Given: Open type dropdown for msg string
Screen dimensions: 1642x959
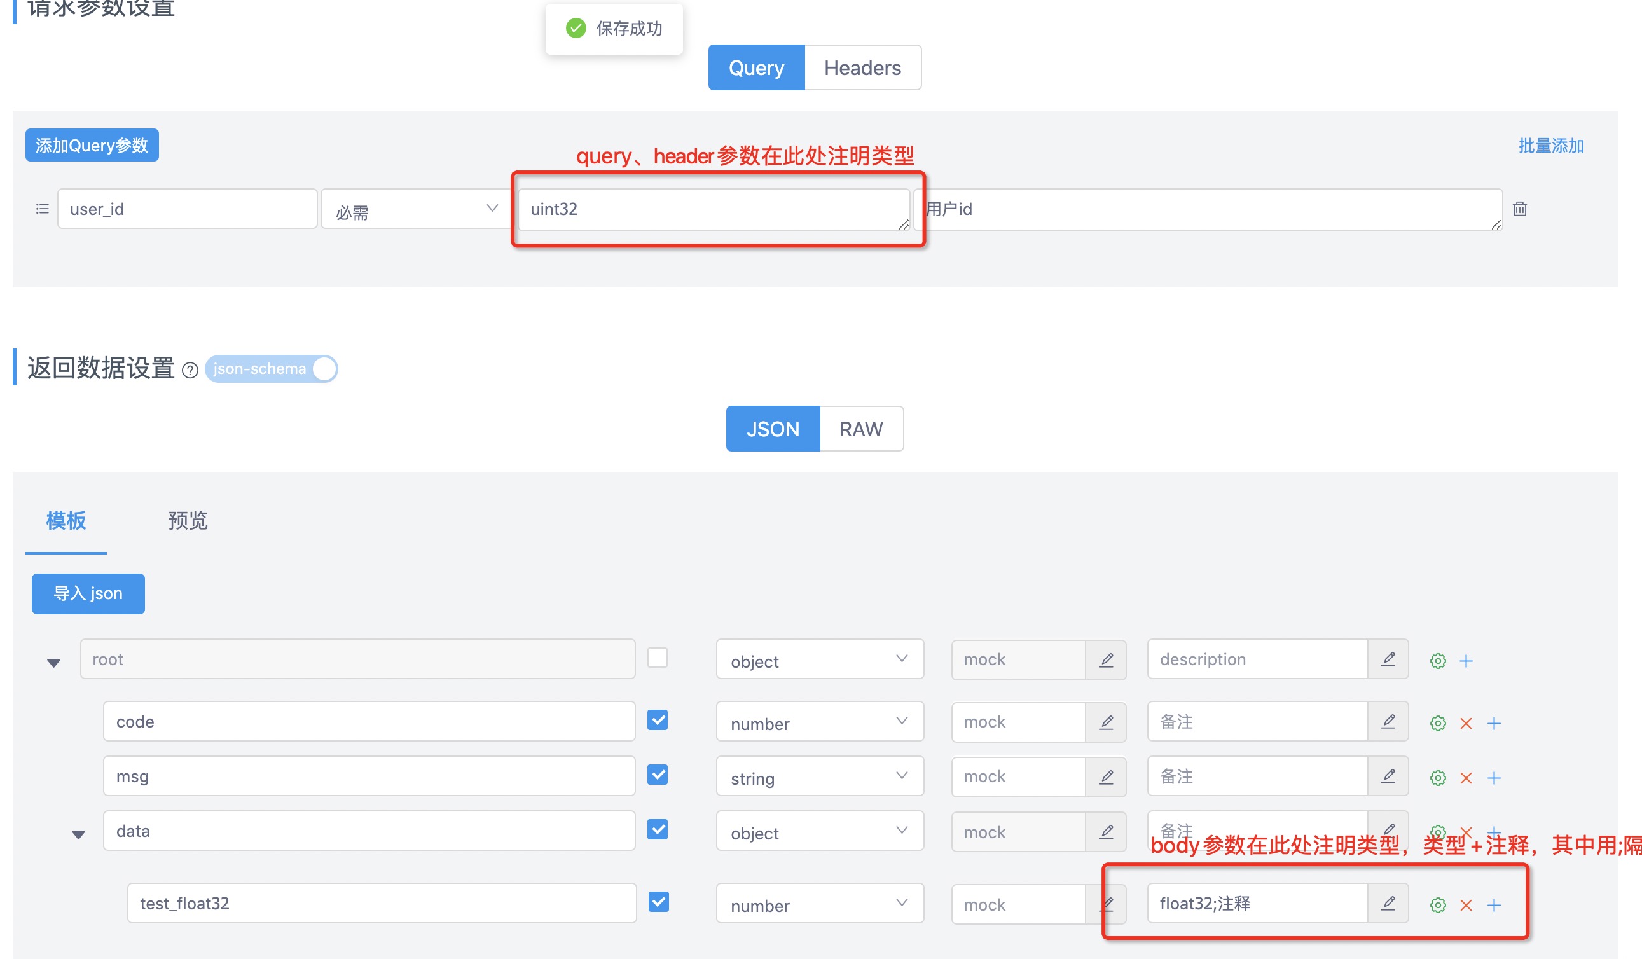Looking at the screenshot, I should pos(820,776).
